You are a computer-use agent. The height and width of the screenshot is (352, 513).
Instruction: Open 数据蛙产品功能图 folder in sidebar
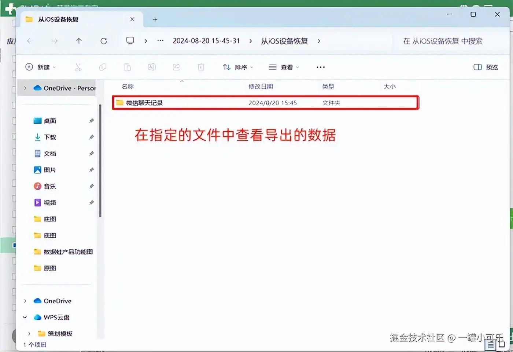(x=63, y=252)
